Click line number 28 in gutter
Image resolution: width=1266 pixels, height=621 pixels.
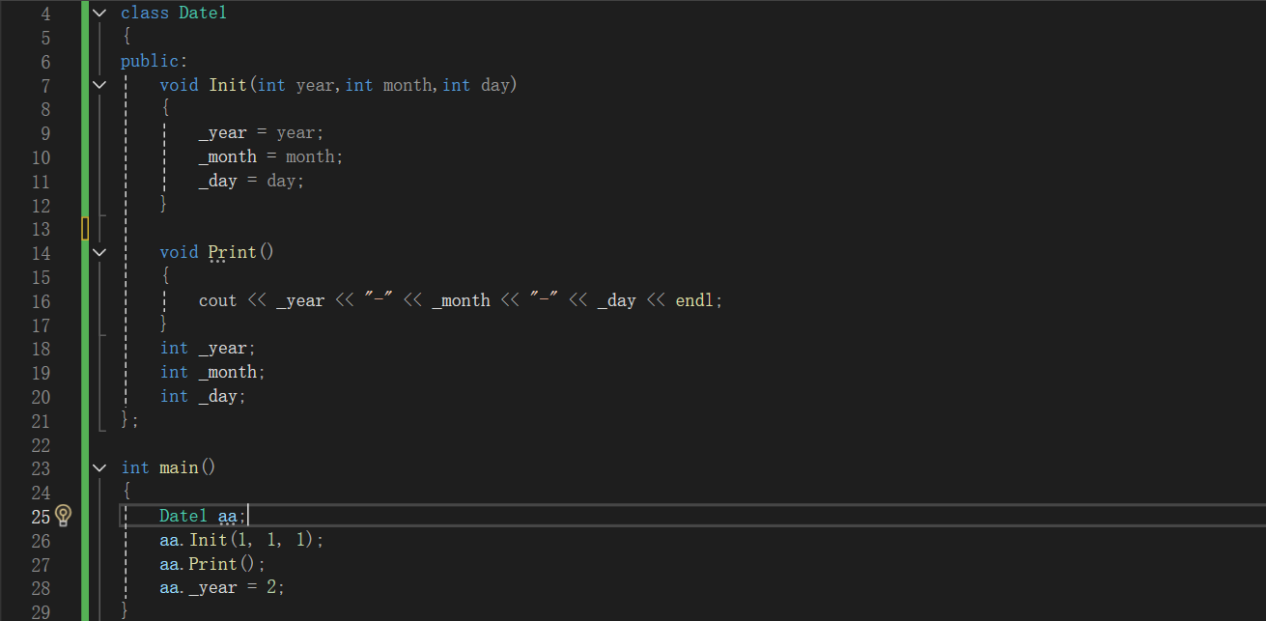41,588
